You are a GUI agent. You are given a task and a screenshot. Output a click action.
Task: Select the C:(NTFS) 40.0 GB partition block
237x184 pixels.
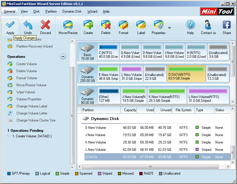tap(108, 52)
